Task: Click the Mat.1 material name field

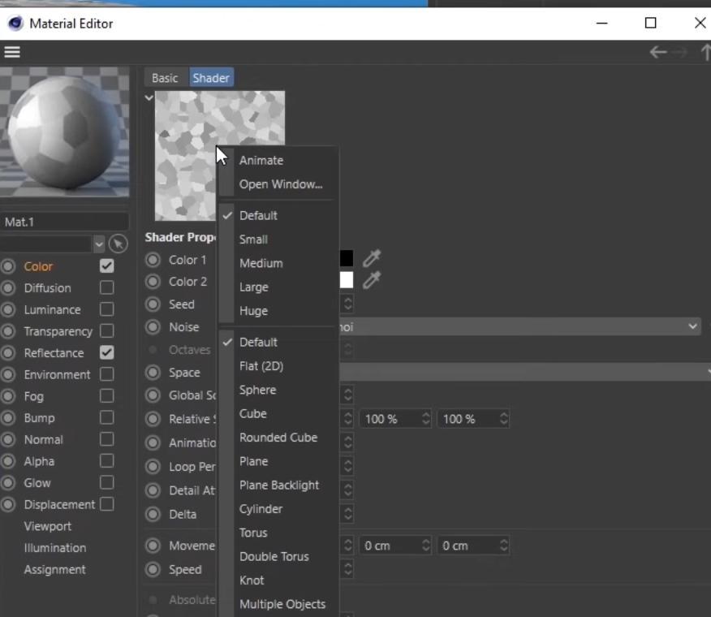Action: pos(65,222)
